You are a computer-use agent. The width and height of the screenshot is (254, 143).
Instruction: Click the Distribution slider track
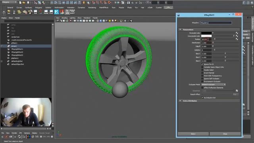tap(226, 43)
